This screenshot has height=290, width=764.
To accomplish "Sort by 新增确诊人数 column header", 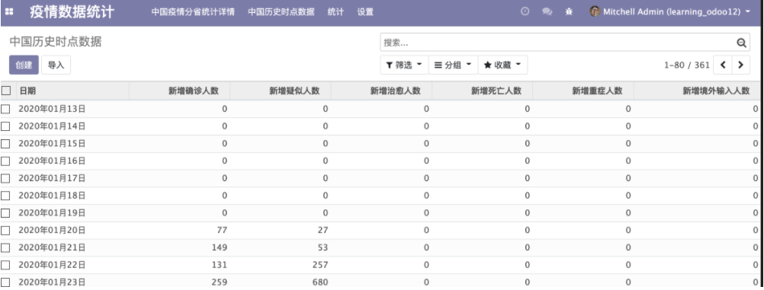I will [x=194, y=91].
